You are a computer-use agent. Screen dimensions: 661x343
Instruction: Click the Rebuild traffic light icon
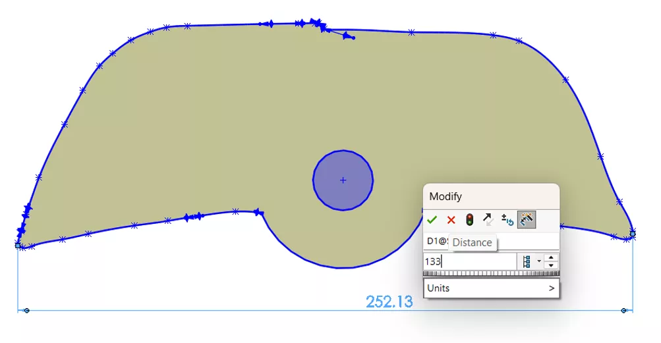pos(470,219)
